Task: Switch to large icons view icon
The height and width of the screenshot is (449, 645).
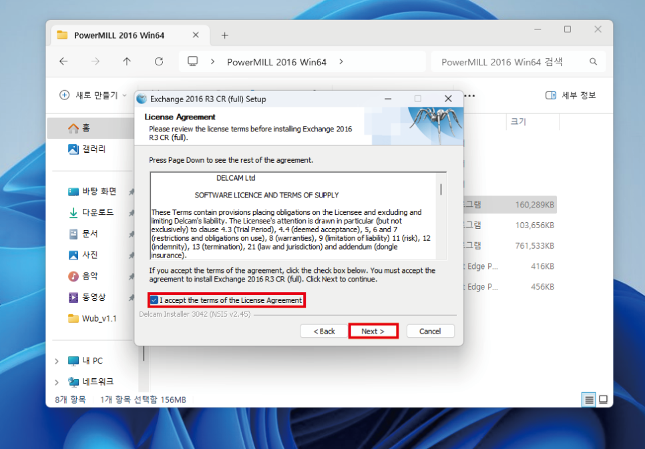Action: [x=604, y=399]
